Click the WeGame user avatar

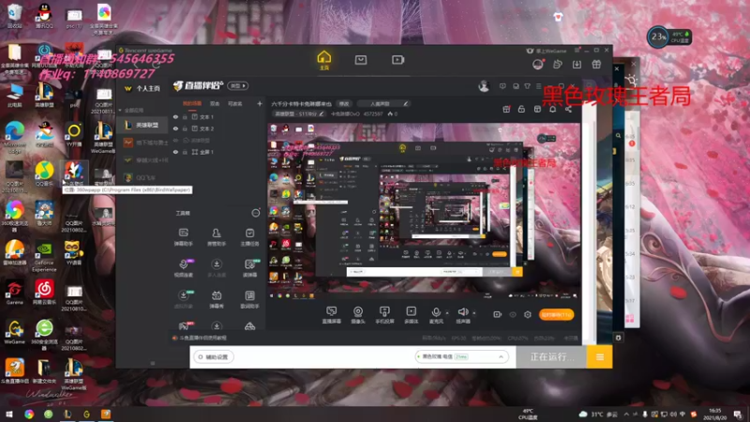click(x=537, y=64)
